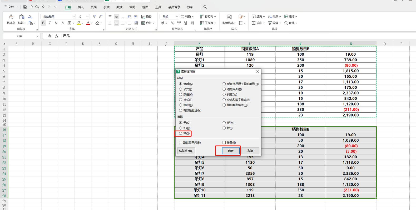Image resolution: width=416 pixels, height=210 pixels.
Task: Toggle Italic formatting button
Action: tap(50, 23)
